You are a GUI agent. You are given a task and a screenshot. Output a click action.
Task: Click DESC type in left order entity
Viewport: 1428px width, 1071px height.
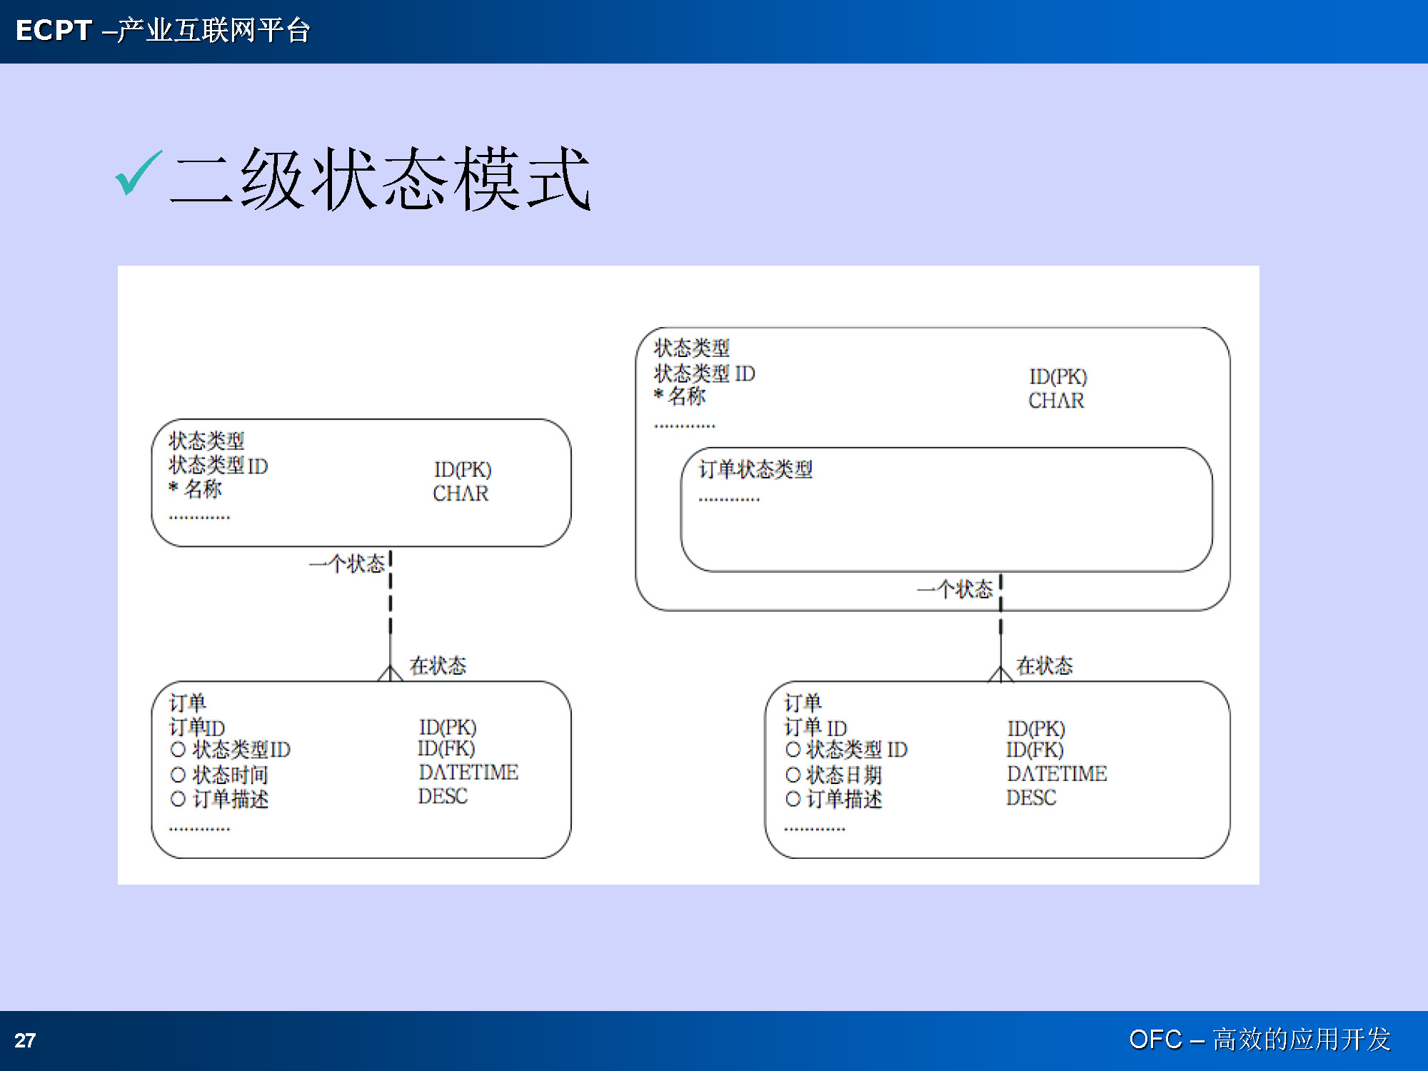coord(443,796)
